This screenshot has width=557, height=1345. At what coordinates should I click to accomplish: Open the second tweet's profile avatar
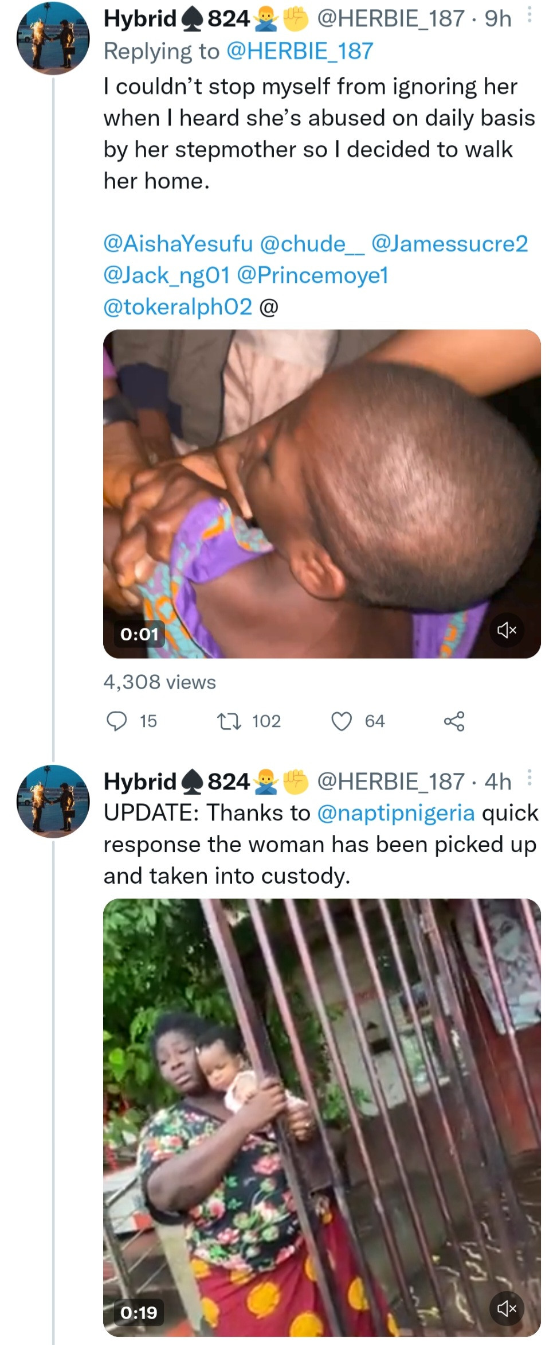click(53, 801)
